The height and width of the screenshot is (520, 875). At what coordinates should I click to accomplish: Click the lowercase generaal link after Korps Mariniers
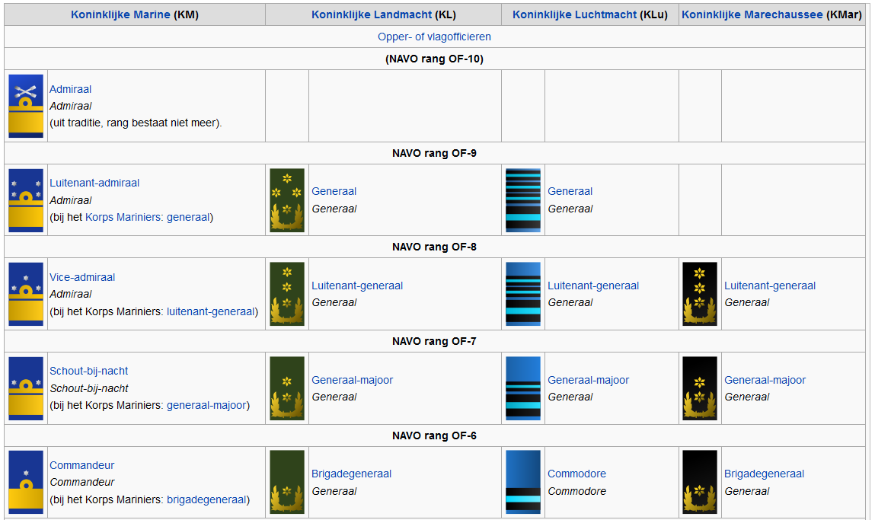pyautogui.click(x=188, y=218)
